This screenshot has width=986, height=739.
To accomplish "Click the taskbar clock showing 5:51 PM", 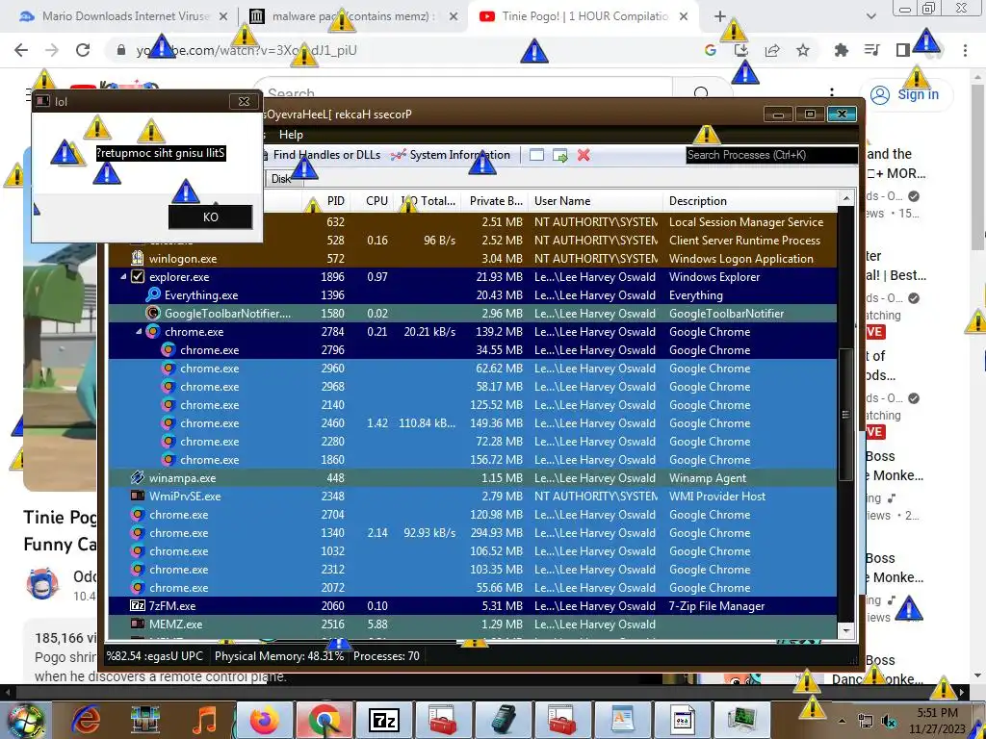I will (x=937, y=721).
